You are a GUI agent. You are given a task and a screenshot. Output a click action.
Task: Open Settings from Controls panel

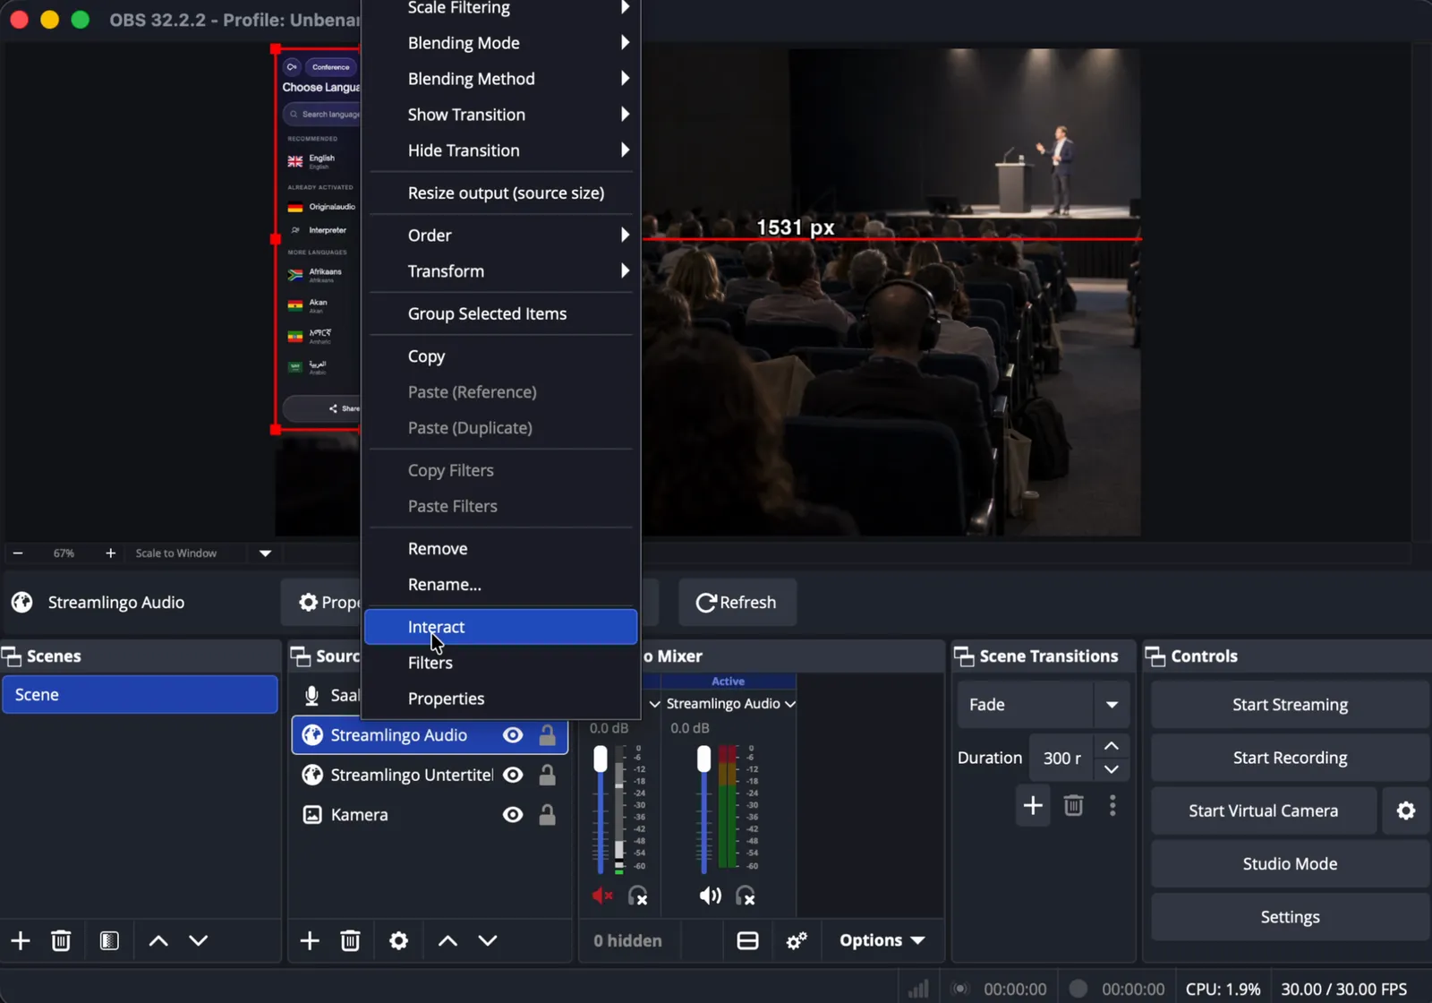tap(1290, 917)
